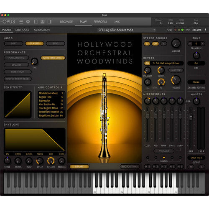Click the Sensitivity curve graph
Screen dimensions: 209x209
(x=18, y=104)
